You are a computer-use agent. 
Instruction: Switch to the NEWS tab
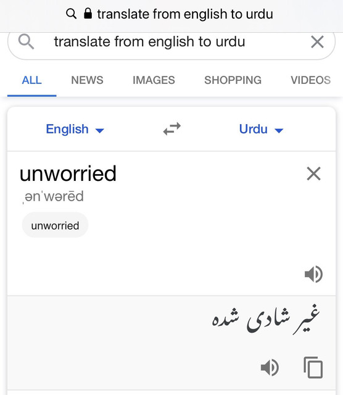[87, 80]
